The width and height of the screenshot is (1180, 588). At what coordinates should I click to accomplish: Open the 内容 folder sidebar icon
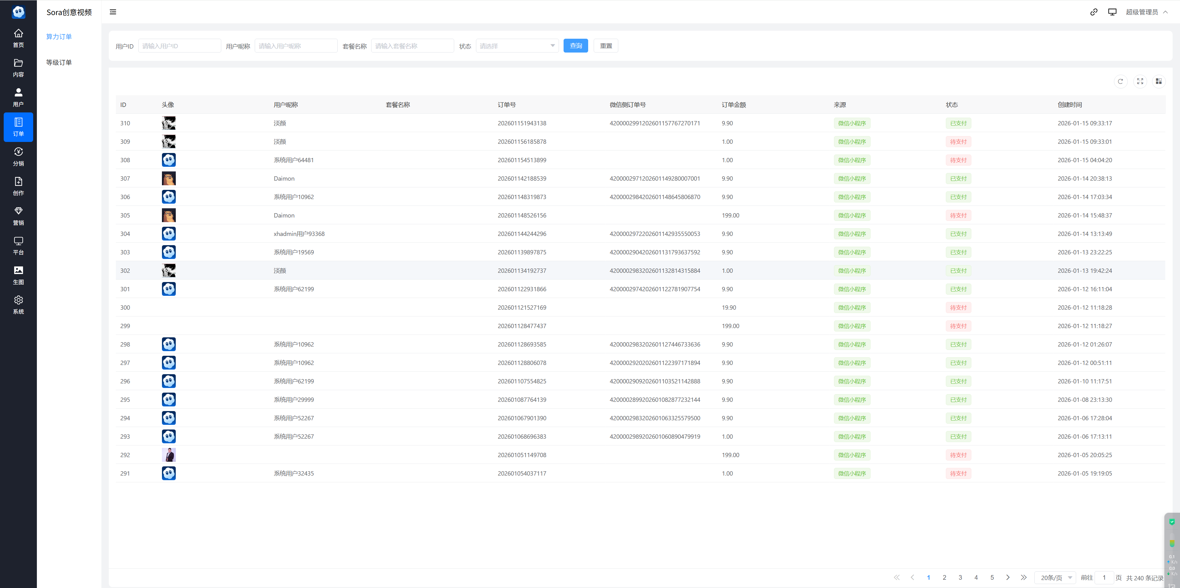(x=18, y=67)
